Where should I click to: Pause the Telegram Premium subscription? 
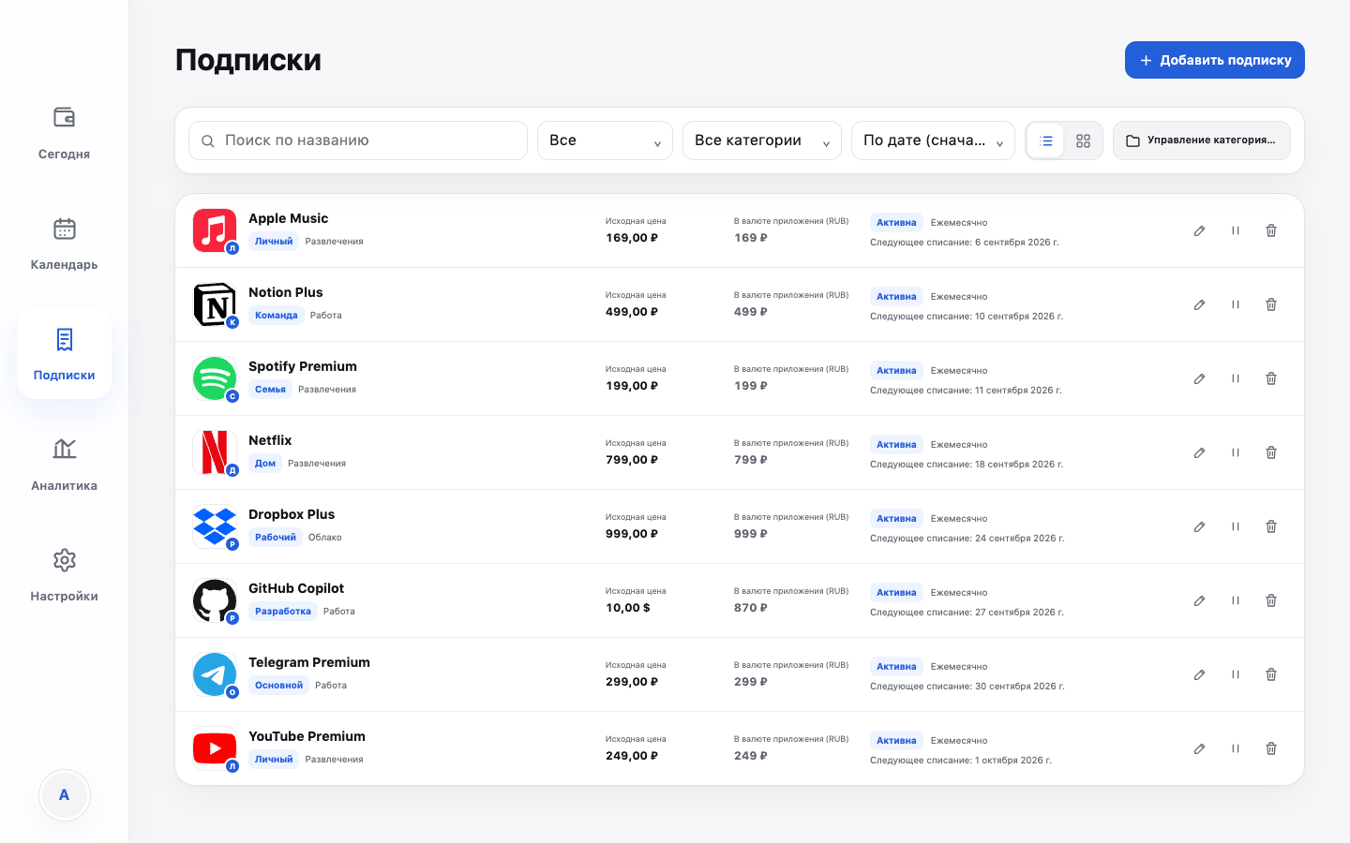pos(1236,674)
